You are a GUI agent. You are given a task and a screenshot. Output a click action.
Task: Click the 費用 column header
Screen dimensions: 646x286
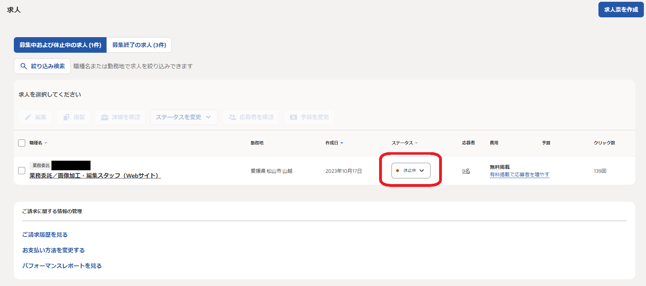494,143
